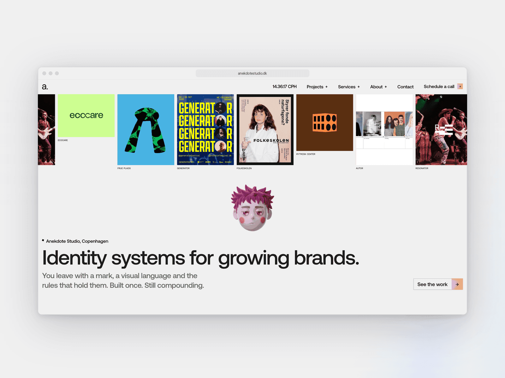505x378 pixels.
Task: Click the ECOCARE caption text
Action: click(x=63, y=140)
